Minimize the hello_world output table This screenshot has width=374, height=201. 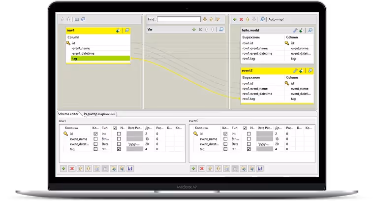(310, 31)
